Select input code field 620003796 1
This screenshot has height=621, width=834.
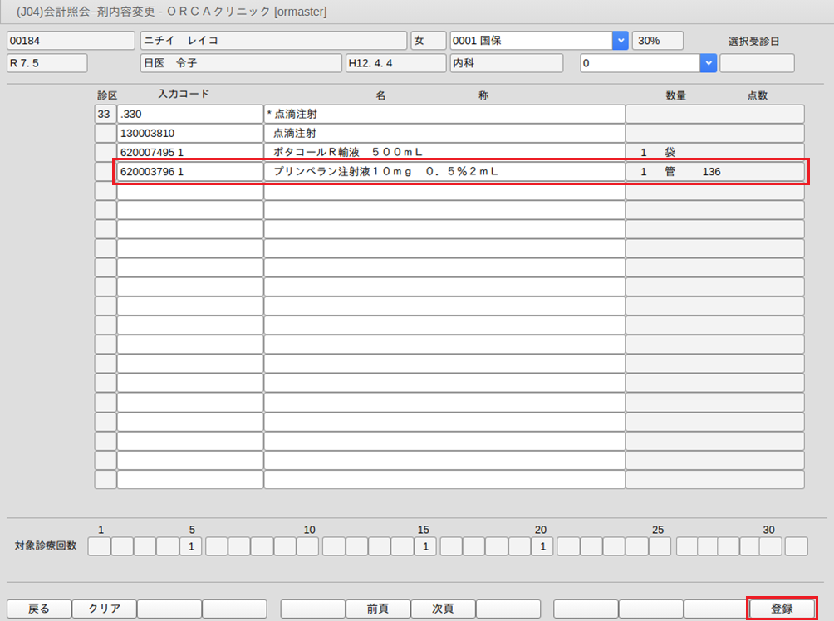(189, 172)
